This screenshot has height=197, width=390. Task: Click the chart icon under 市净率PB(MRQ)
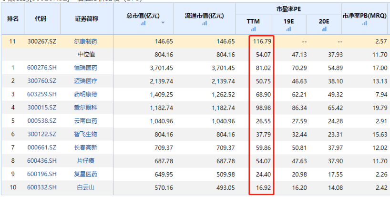coord(365,23)
